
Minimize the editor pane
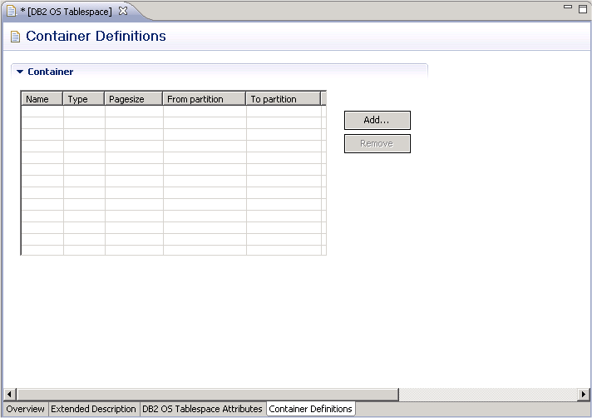coord(568,7)
